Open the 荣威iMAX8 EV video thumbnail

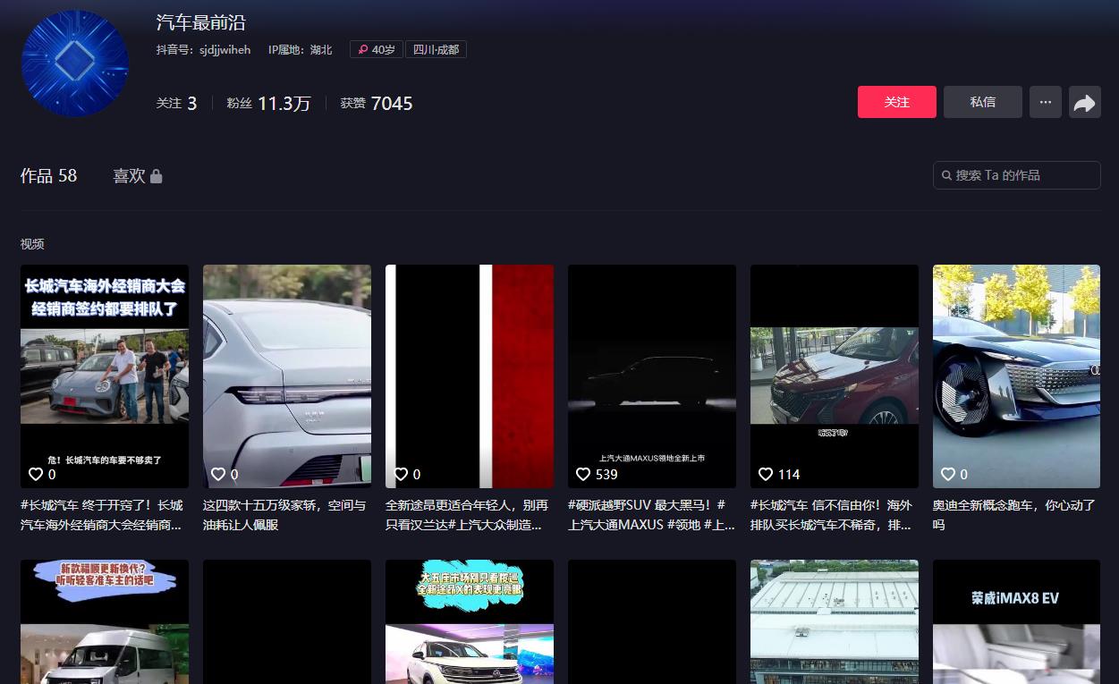tap(1017, 621)
